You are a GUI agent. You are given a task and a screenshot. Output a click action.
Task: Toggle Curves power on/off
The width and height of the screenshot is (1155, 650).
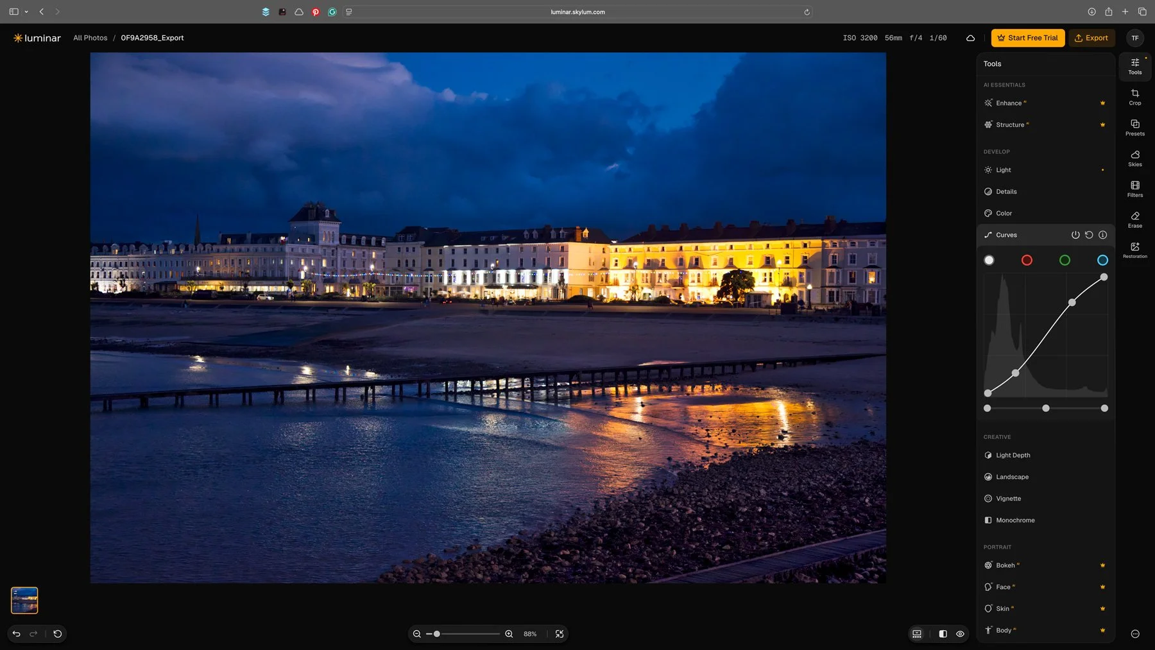(x=1075, y=235)
